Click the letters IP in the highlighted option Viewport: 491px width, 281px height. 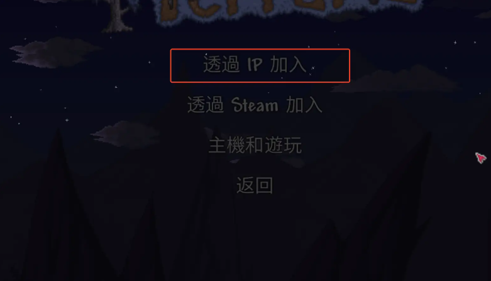[255, 65]
